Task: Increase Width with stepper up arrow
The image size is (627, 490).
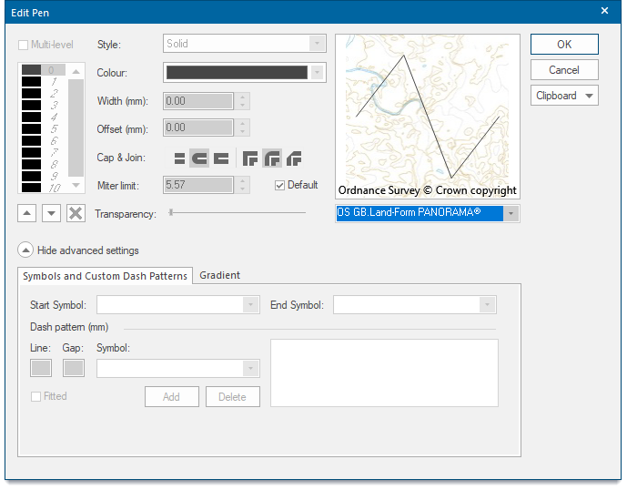Action: (x=242, y=97)
